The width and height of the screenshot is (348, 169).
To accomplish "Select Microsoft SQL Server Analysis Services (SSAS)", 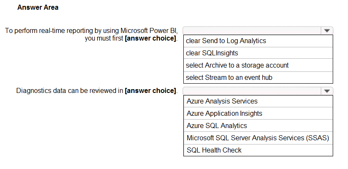I will (258, 138).
